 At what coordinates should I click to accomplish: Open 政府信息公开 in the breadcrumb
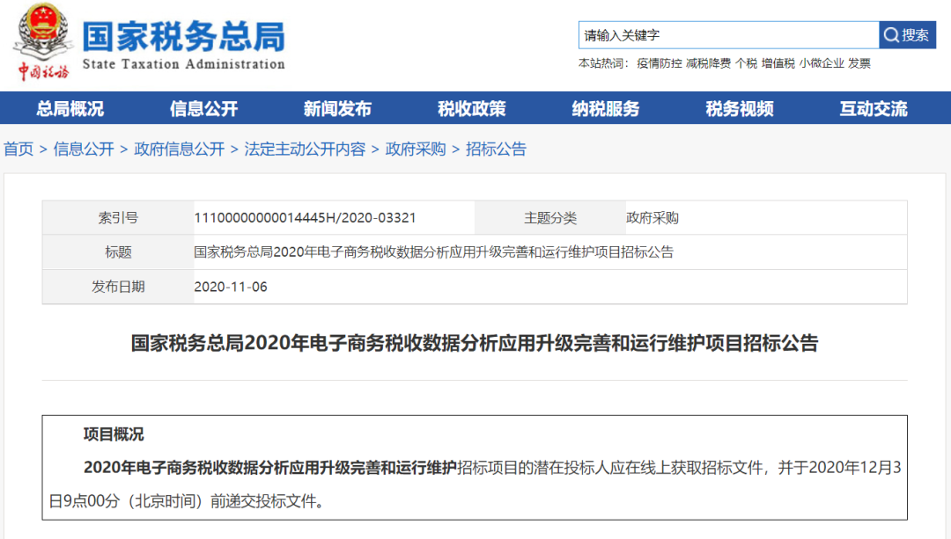coord(180,149)
